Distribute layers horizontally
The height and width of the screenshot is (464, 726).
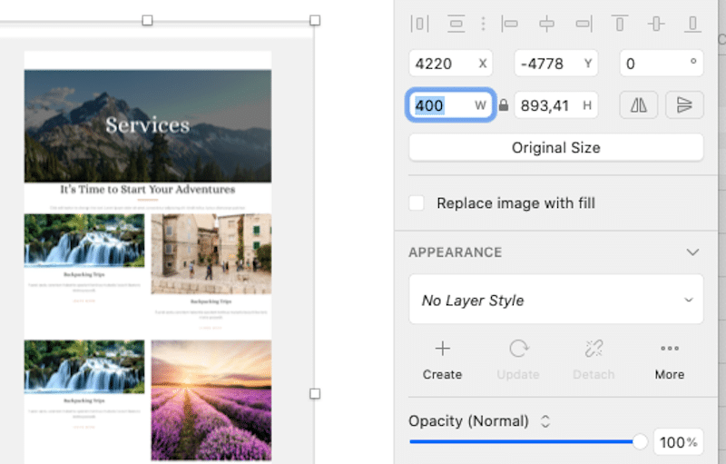click(419, 24)
